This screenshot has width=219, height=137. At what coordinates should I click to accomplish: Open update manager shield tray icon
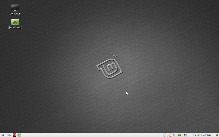coord(165,135)
